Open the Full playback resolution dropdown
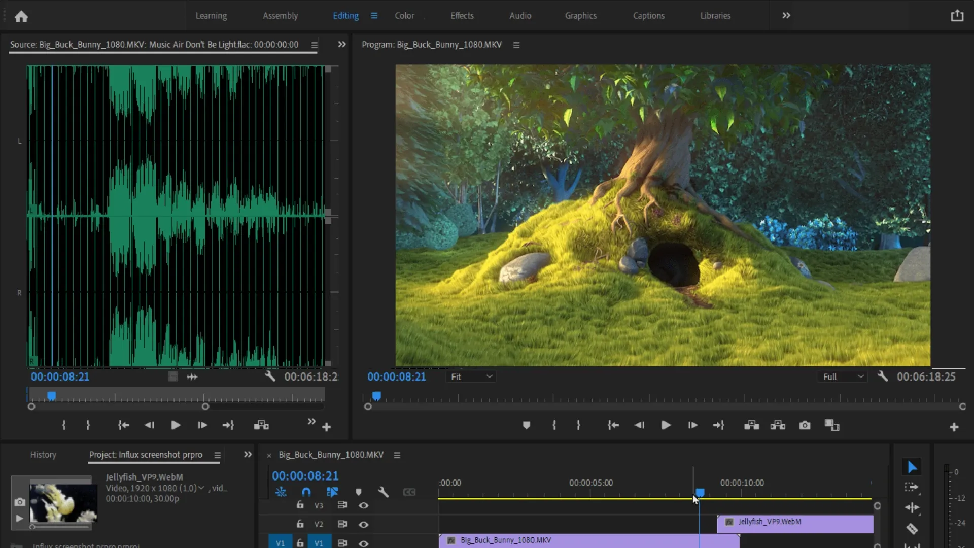 pos(842,376)
